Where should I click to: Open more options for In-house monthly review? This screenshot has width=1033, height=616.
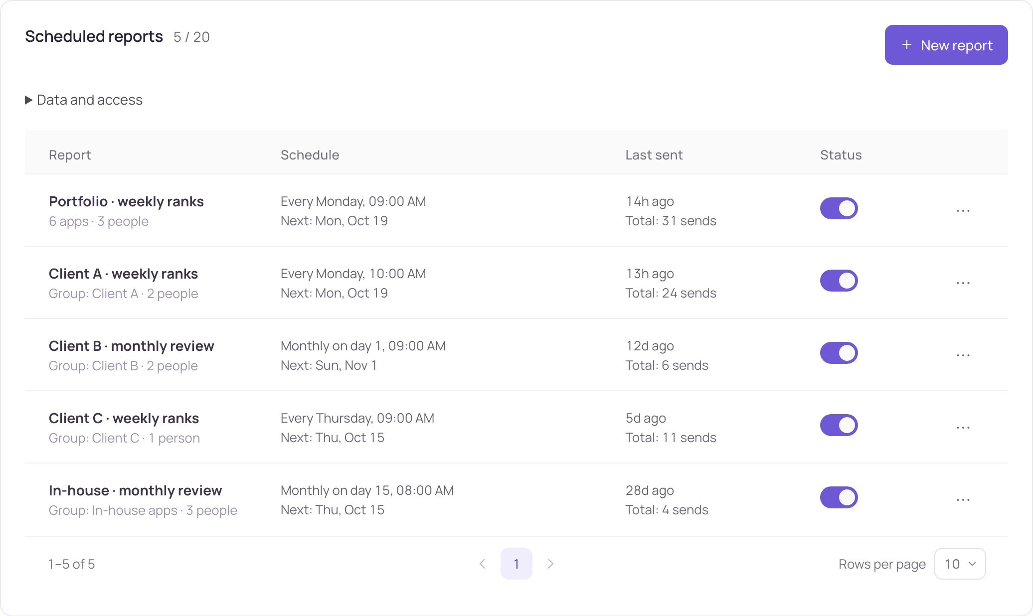click(x=963, y=500)
